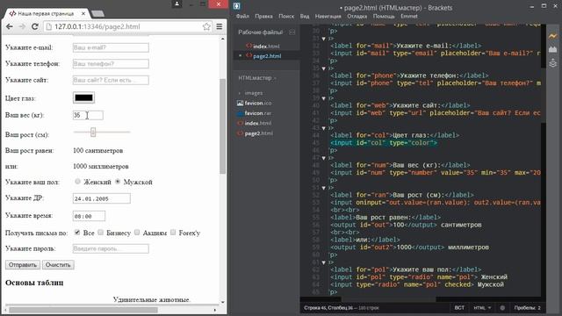This screenshot has width=562, height=316.
Task: Click Chrome forward arrow button
Action: [22, 26]
